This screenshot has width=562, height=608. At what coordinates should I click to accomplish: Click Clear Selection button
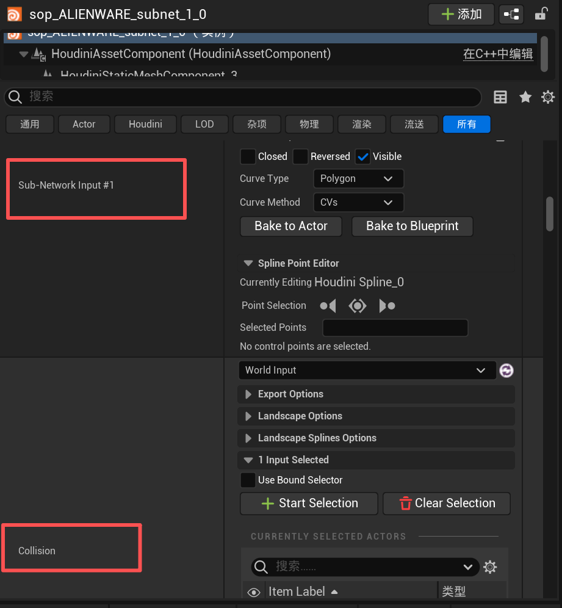(x=447, y=503)
